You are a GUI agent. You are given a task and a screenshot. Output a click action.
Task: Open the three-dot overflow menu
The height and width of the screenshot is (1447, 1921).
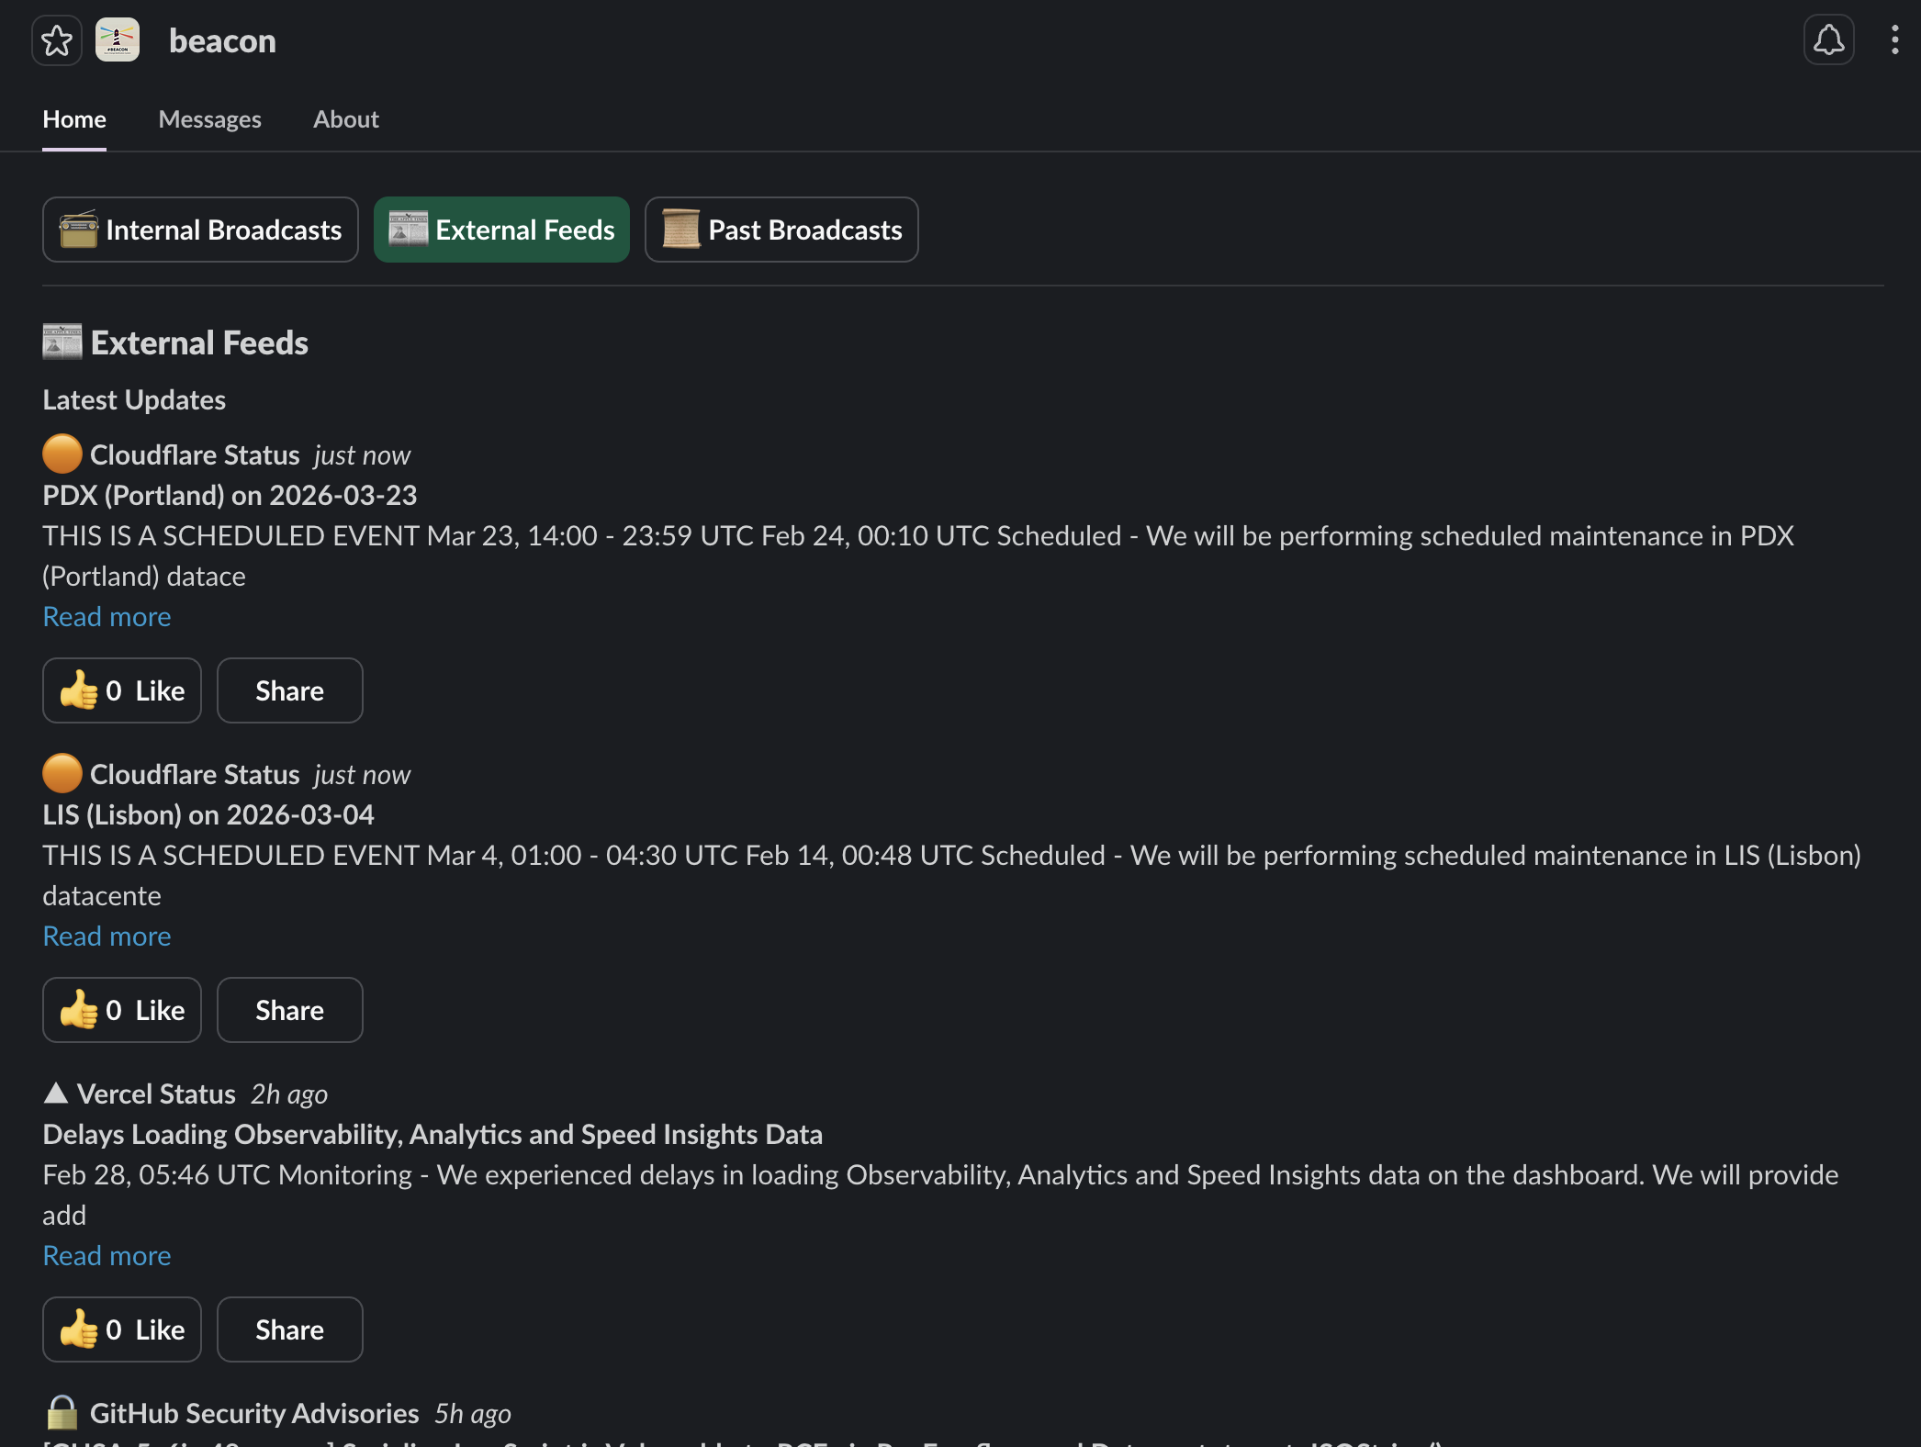click(x=1893, y=40)
